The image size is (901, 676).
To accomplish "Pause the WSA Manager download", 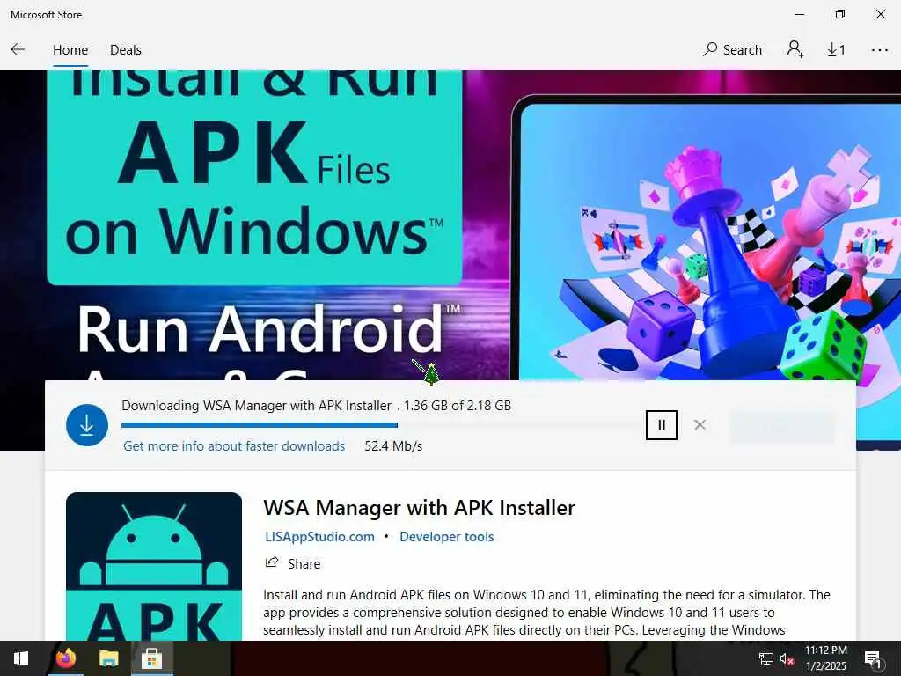I will pyautogui.click(x=662, y=425).
